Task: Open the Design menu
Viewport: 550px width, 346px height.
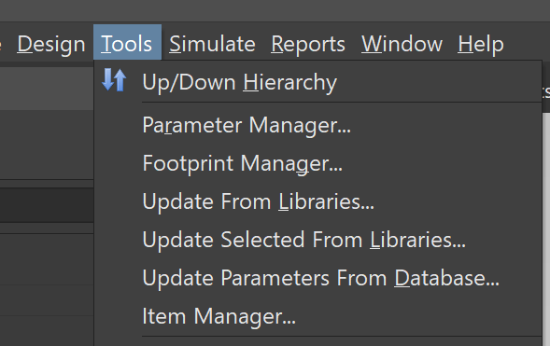Action: click(51, 45)
